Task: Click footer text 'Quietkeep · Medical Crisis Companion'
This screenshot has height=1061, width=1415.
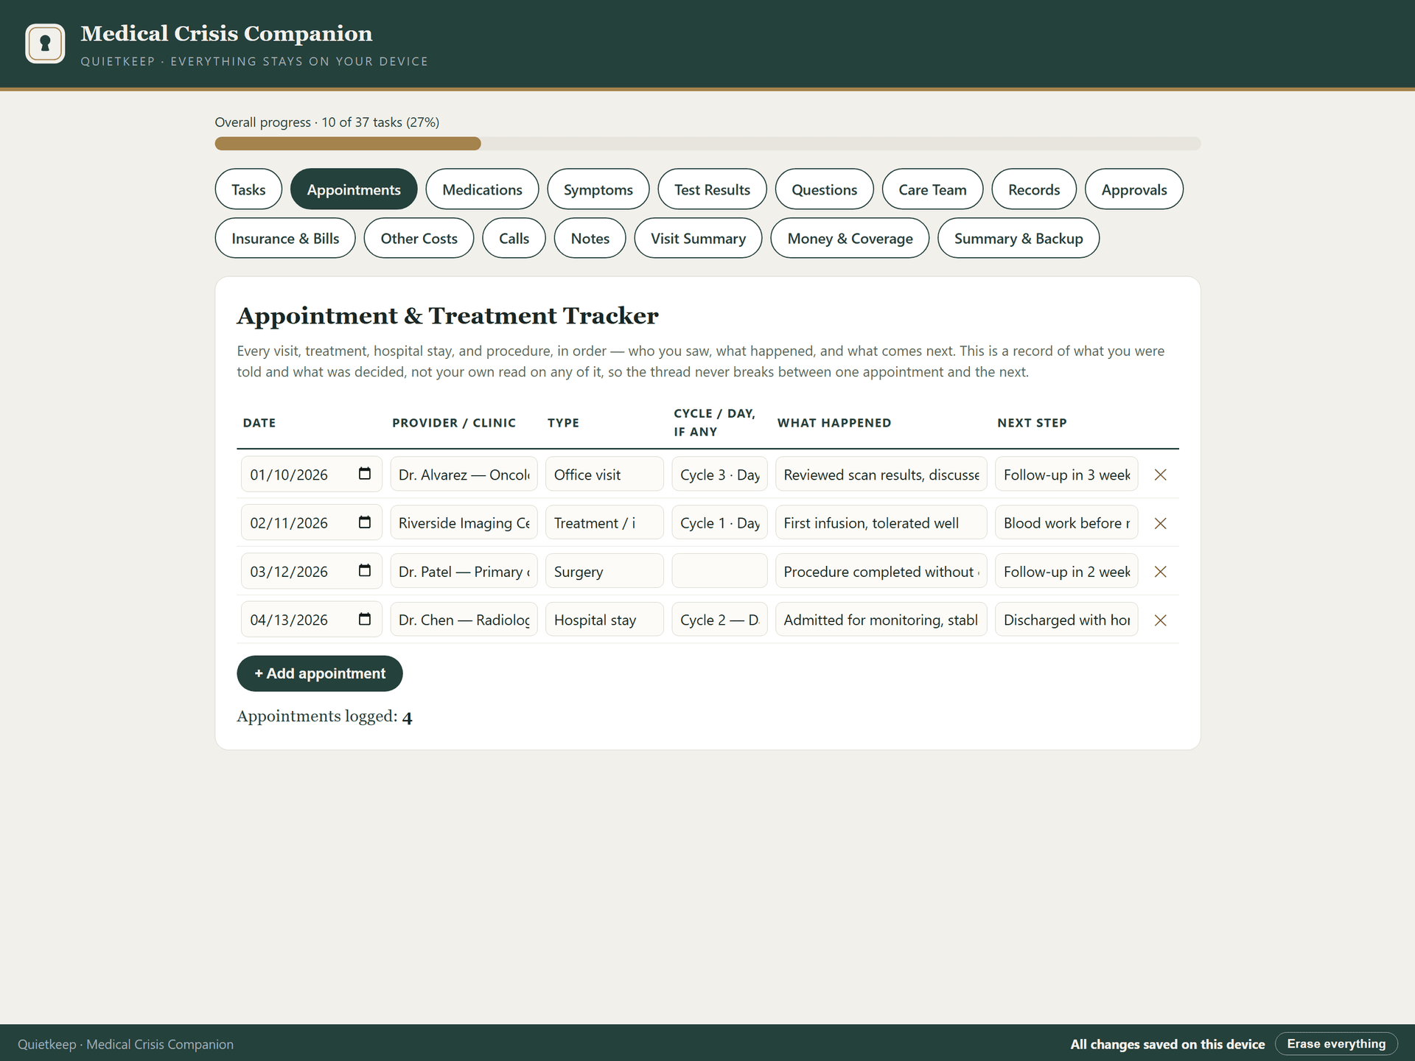Action: pyautogui.click(x=125, y=1044)
